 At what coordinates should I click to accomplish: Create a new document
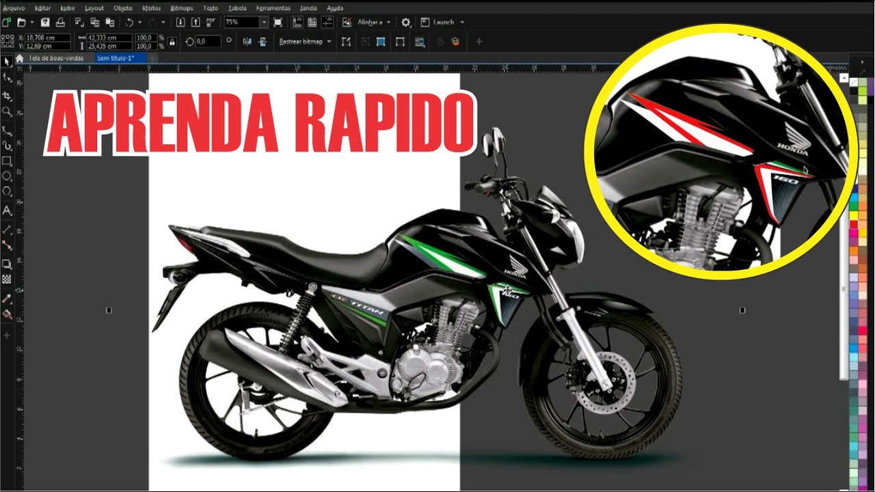(6, 23)
